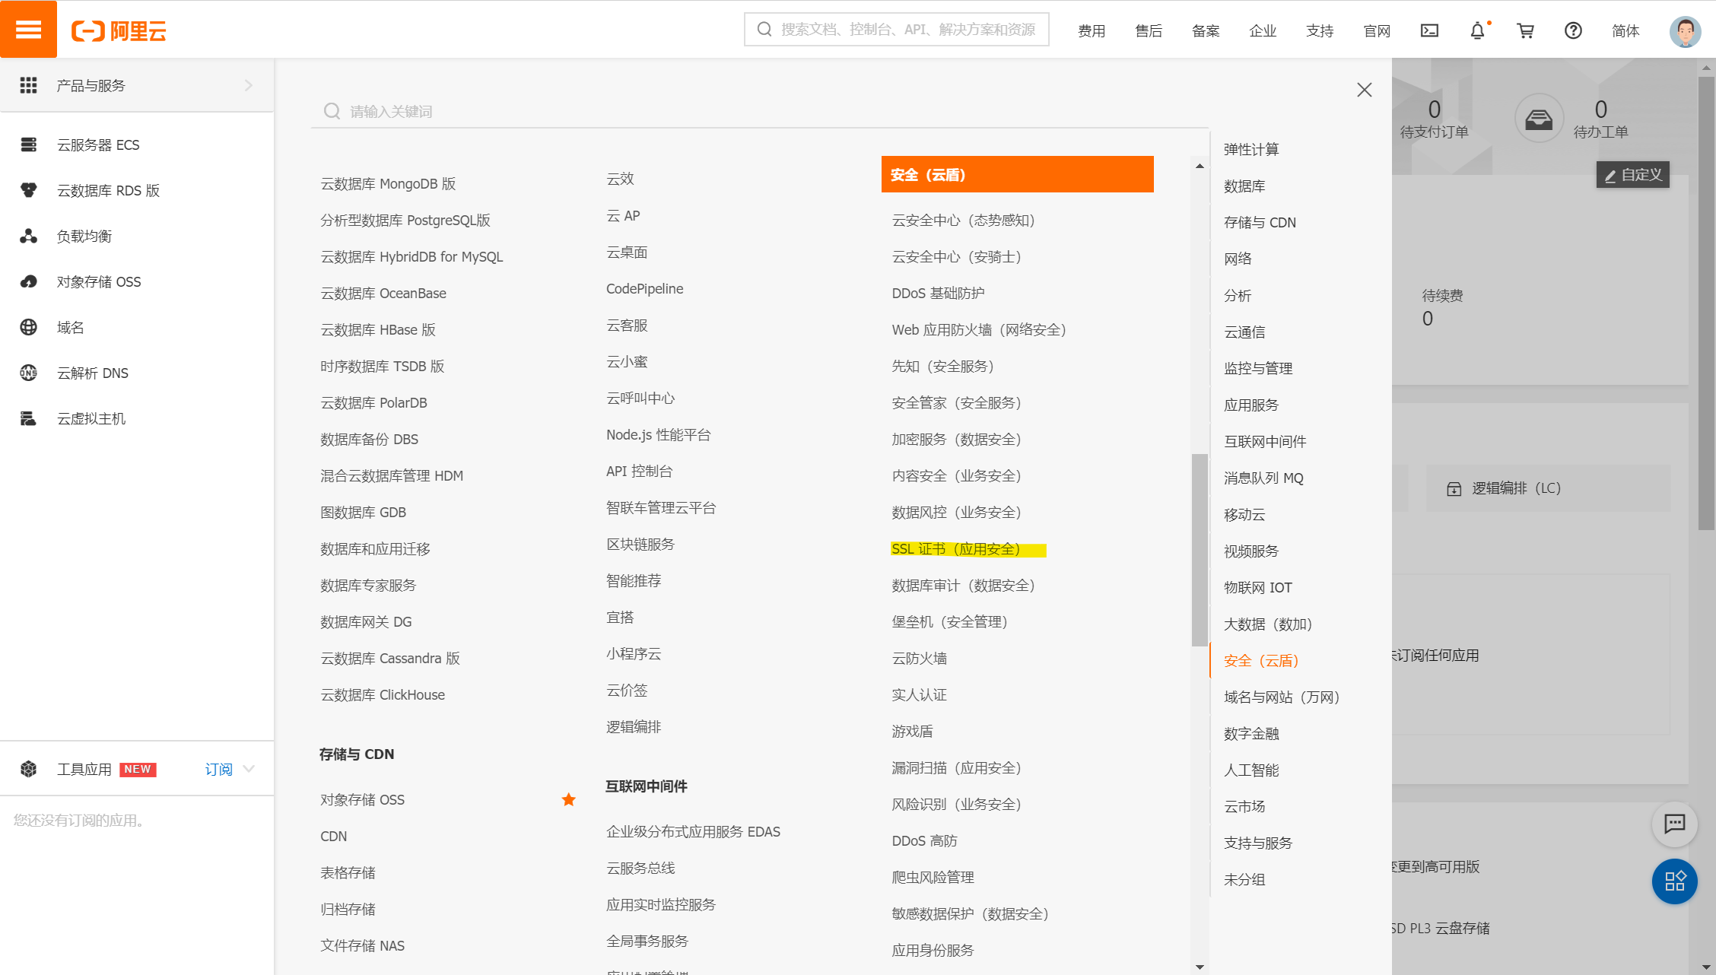Image resolution: width=1716 pixels, height=975 pixels.
Task: Open 云解析 DNS in sidebar
Action: 93,373
